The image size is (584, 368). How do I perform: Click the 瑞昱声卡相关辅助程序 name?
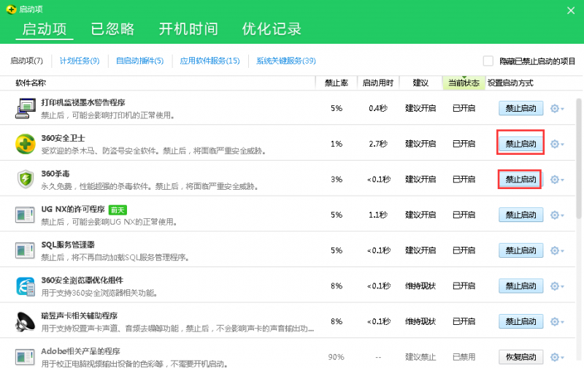tap(80, 316)
